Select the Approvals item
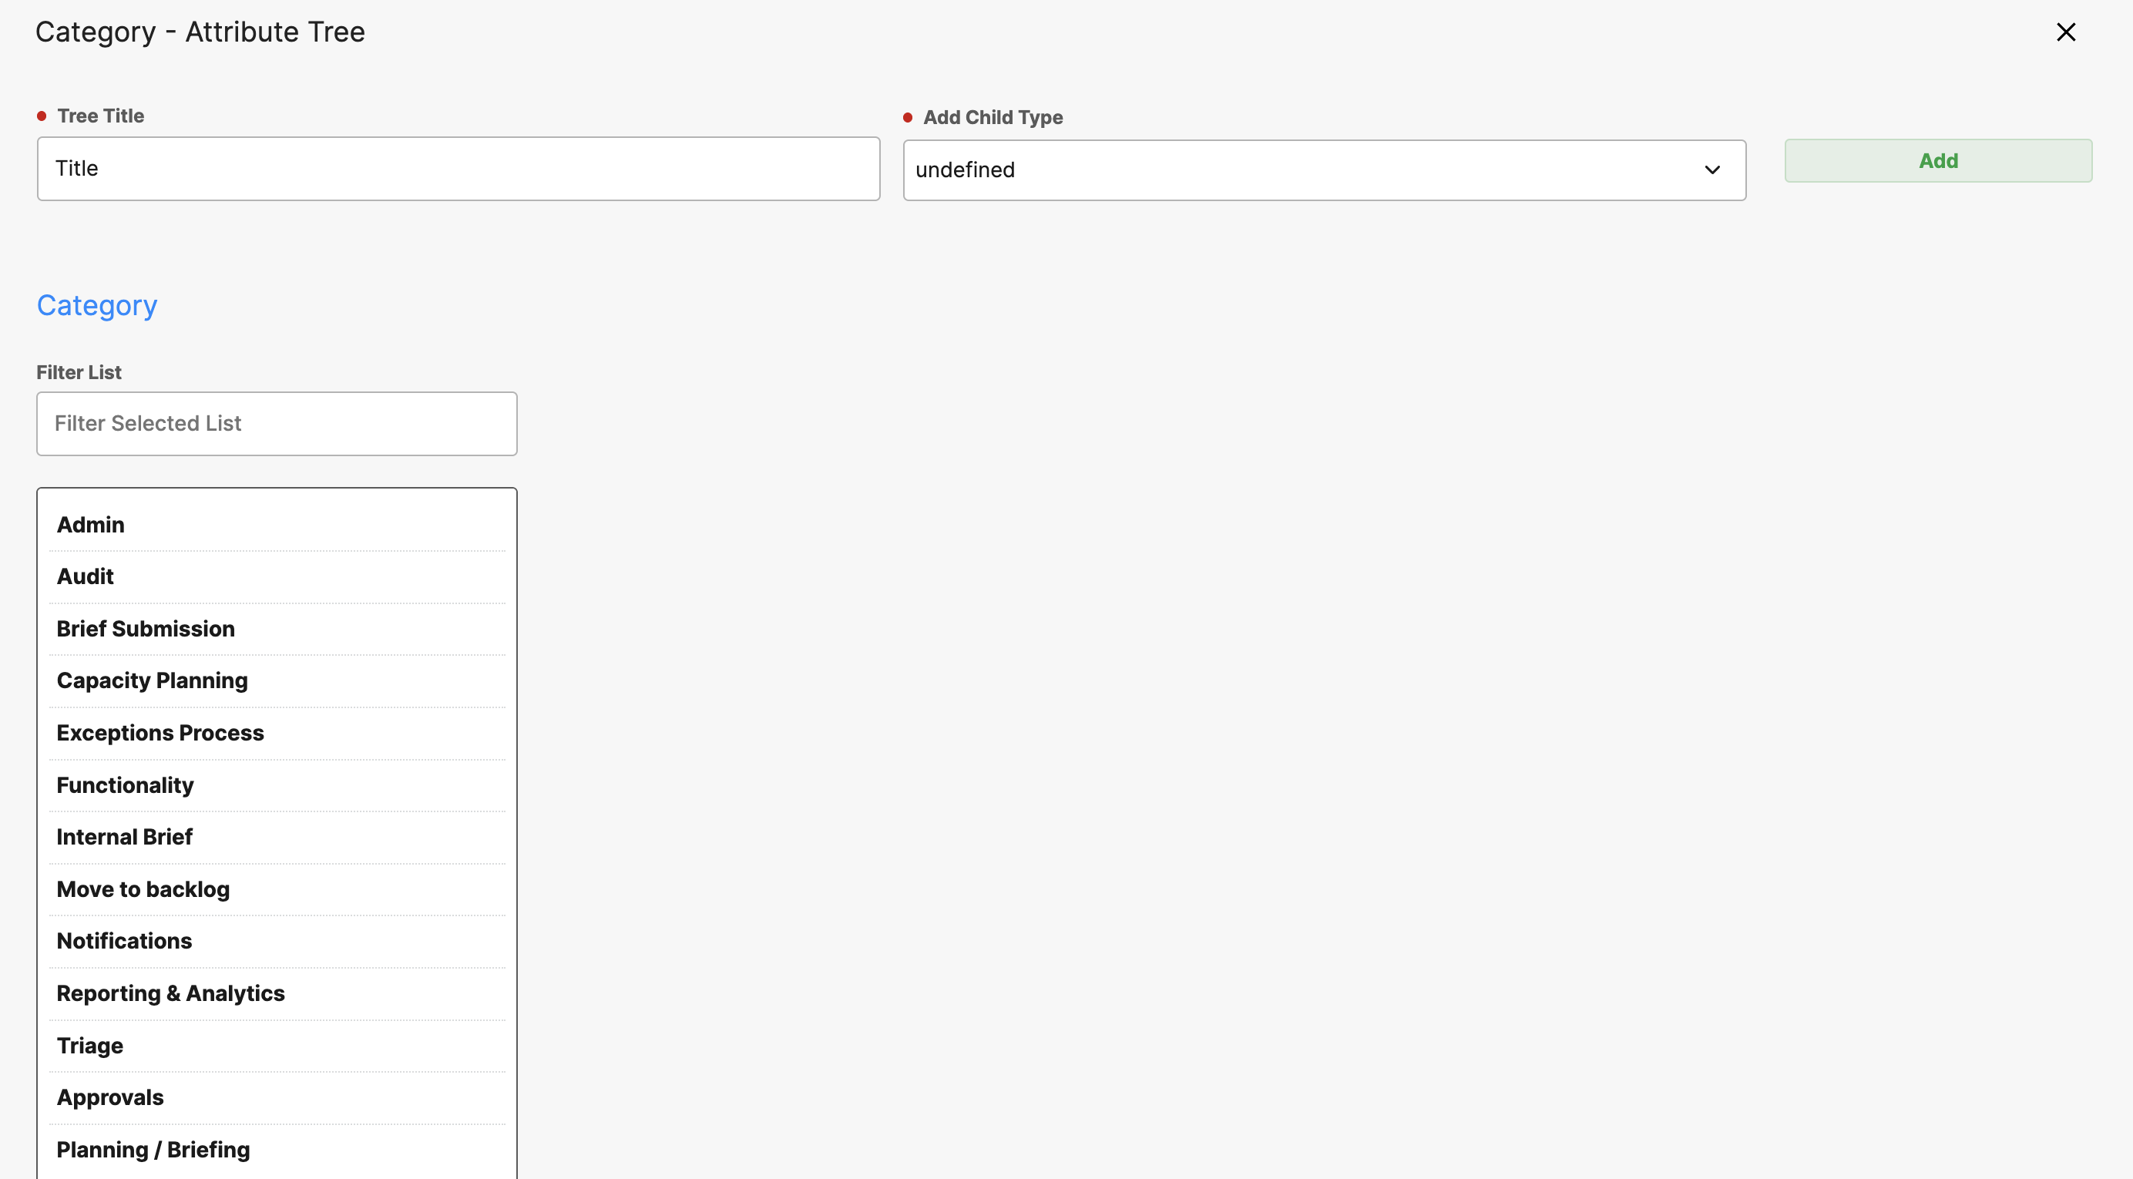 110,1098
